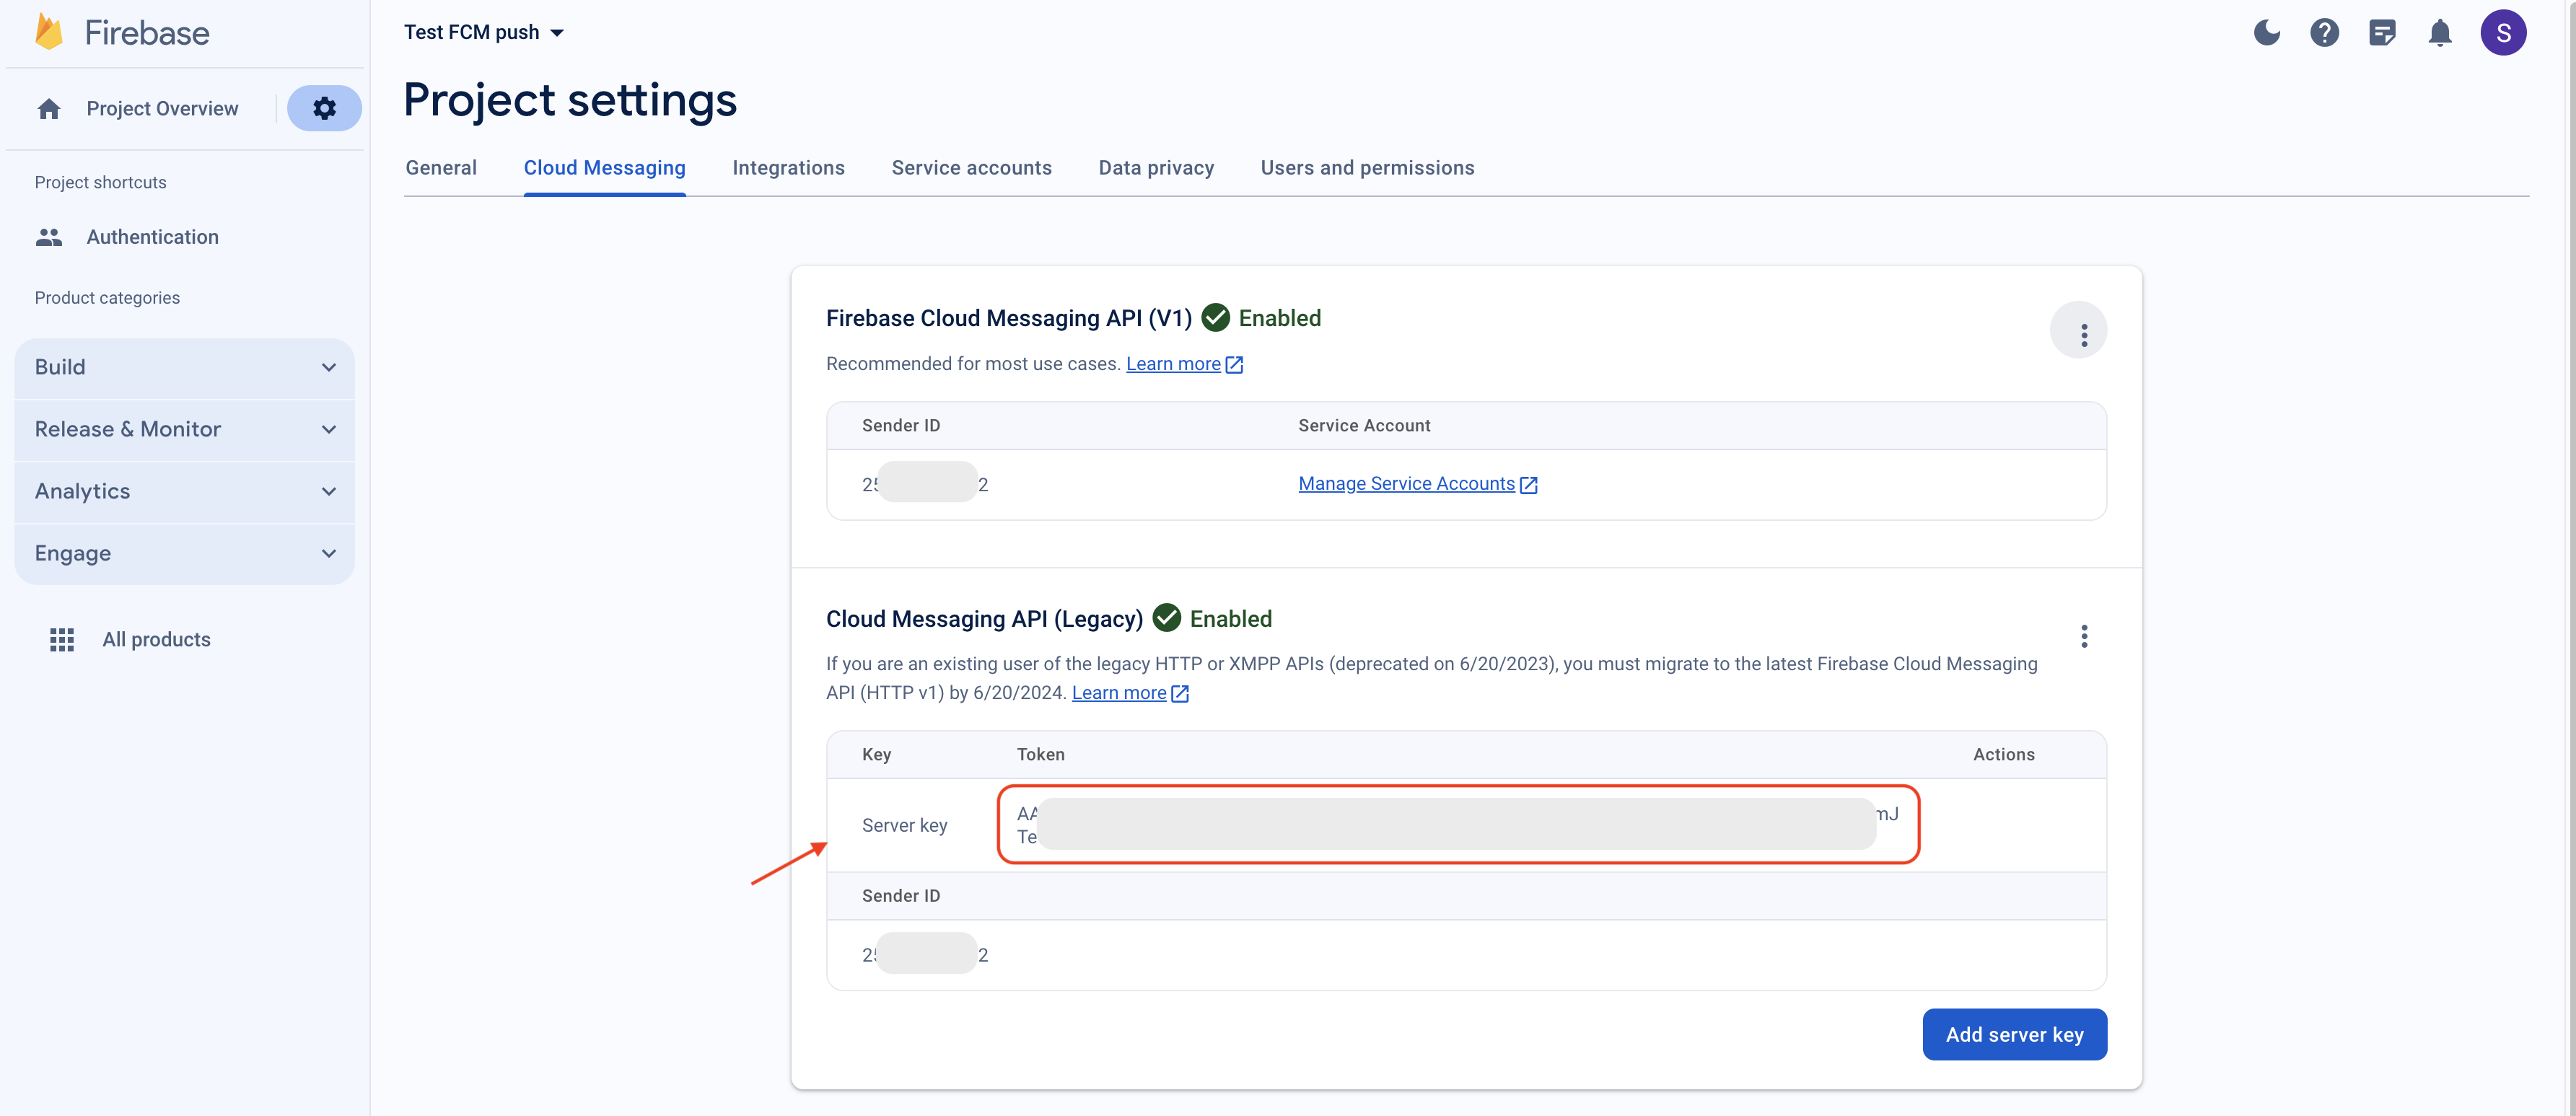This screenshot has height=1116, width=2576.
Task: Open the account avatar S
Action: click(2503, 32)
